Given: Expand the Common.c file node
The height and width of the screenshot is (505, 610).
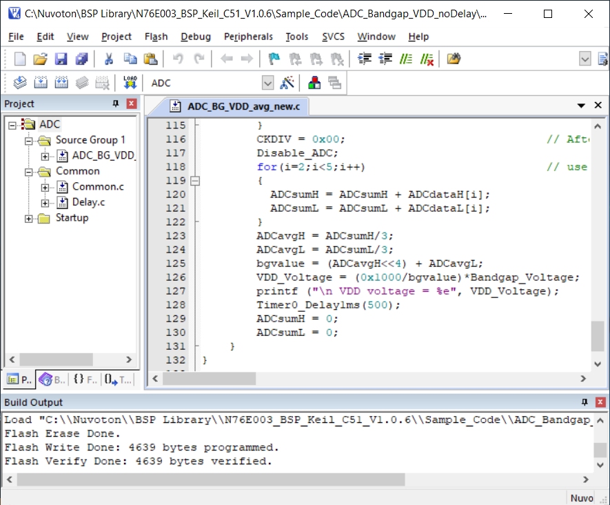Looking at the screenshot, I should [x=45, y=187].
